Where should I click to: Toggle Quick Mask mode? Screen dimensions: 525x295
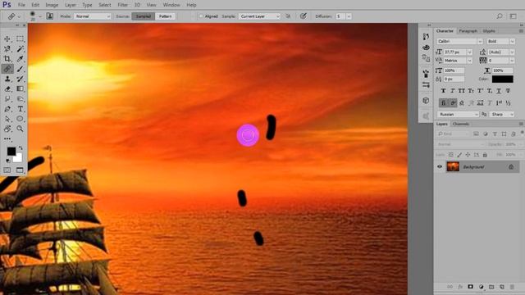[x=7, y=170]
